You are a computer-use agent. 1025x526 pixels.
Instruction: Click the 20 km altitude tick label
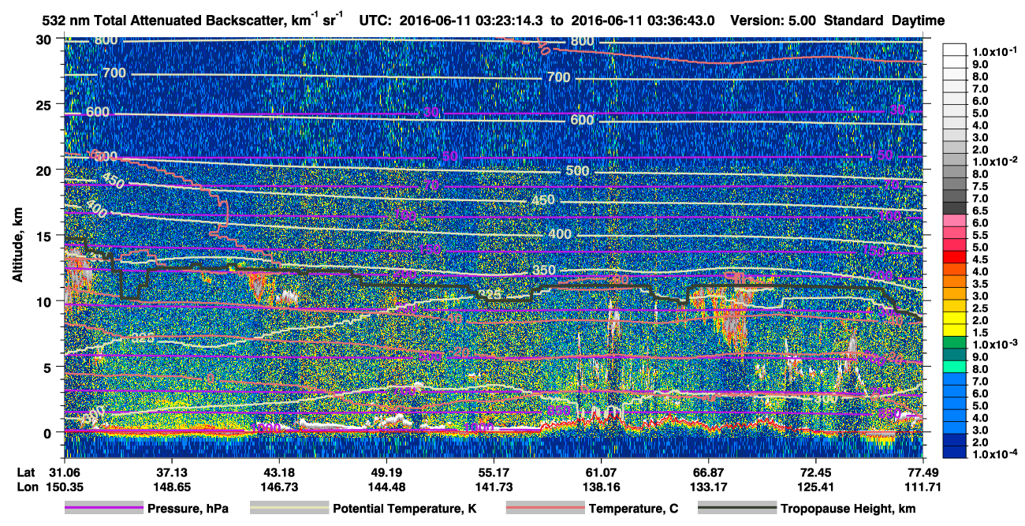44,170
